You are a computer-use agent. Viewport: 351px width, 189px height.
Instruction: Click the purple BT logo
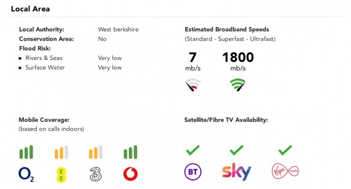(x=193, y=172)
